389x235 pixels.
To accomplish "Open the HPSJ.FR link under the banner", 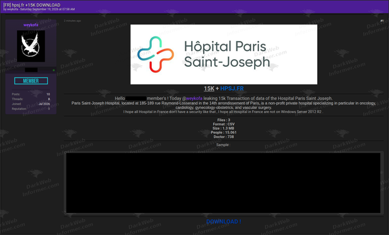I will tap(232, 88).
